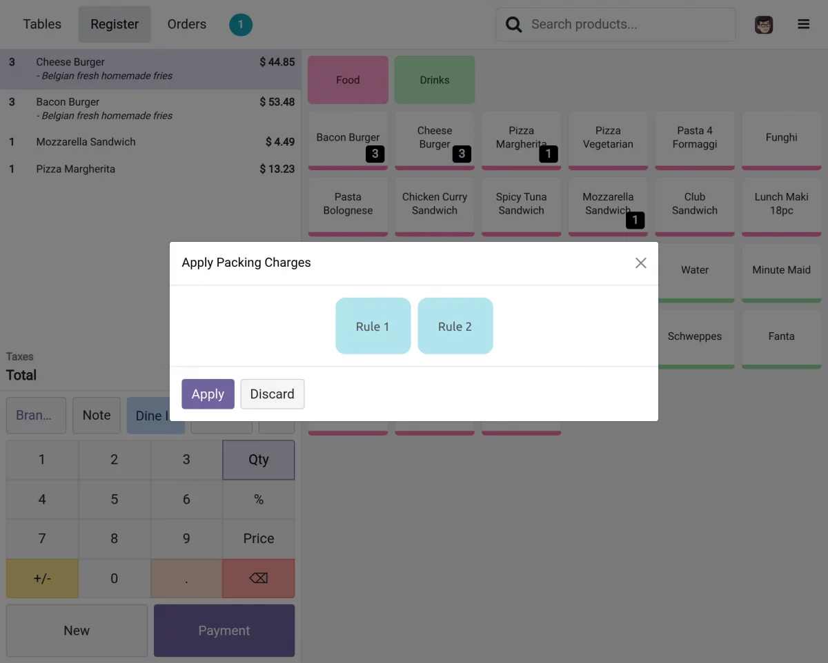Switch to the Tables view
The width and height of the screenshot is (828, 663).
41,24
